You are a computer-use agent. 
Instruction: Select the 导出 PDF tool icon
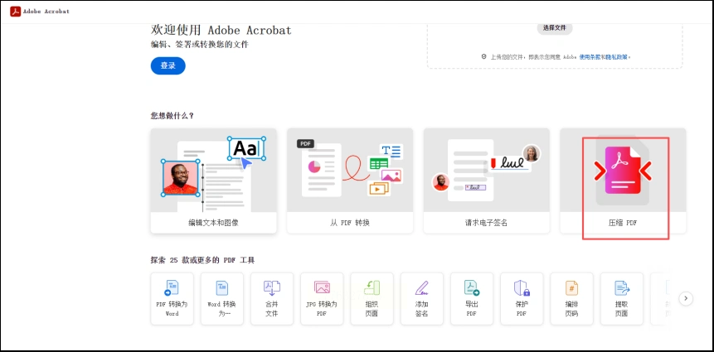[472, 287]
